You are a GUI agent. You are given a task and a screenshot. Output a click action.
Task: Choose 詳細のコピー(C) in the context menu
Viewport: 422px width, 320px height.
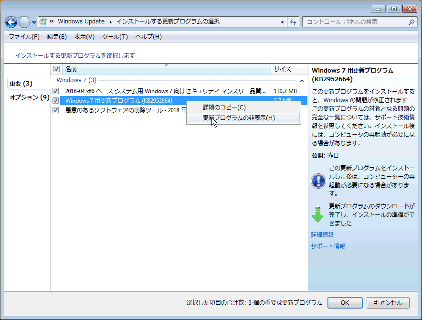pos(243,107)
